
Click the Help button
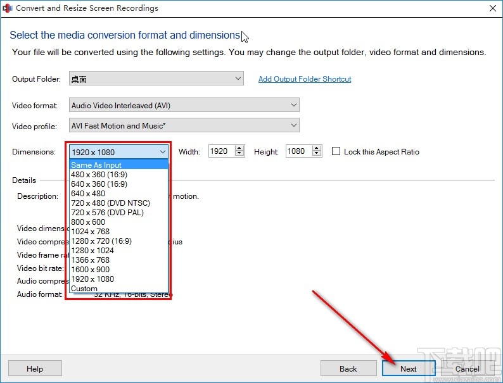point(35,368)
